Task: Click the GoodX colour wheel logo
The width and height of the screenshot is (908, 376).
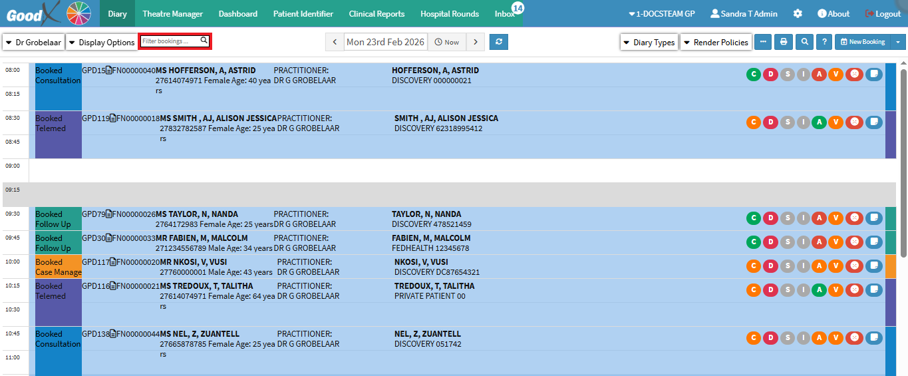Action: (x=79, y=13)
